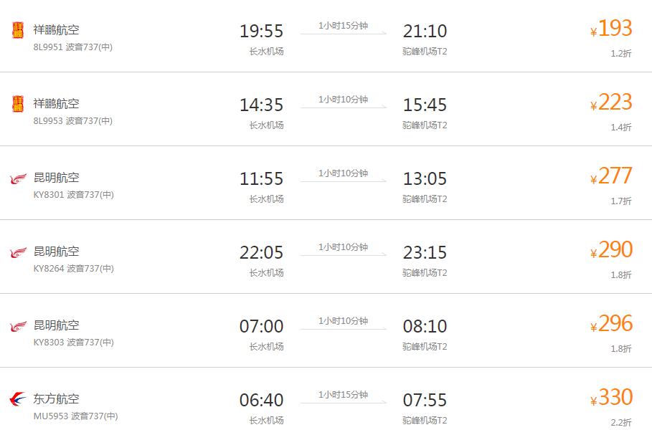
Task: Click the 15:45 arrival time
Action: tap(425, 105)
